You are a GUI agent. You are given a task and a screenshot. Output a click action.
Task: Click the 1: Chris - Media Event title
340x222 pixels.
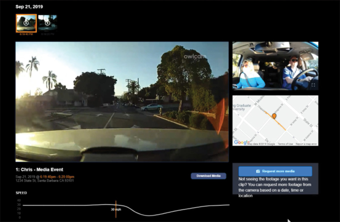pyautogui.click(x=39, y=170)
